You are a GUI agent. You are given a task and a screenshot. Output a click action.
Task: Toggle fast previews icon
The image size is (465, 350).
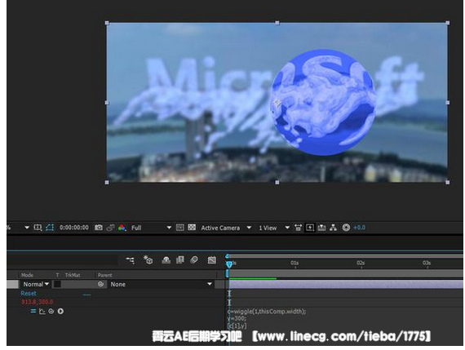coord(179,228)
